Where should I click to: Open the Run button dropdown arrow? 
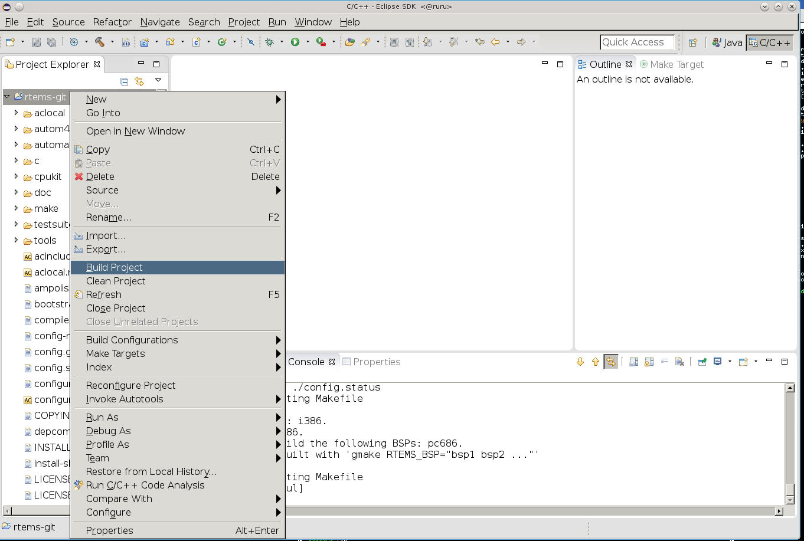coord(307,42)
